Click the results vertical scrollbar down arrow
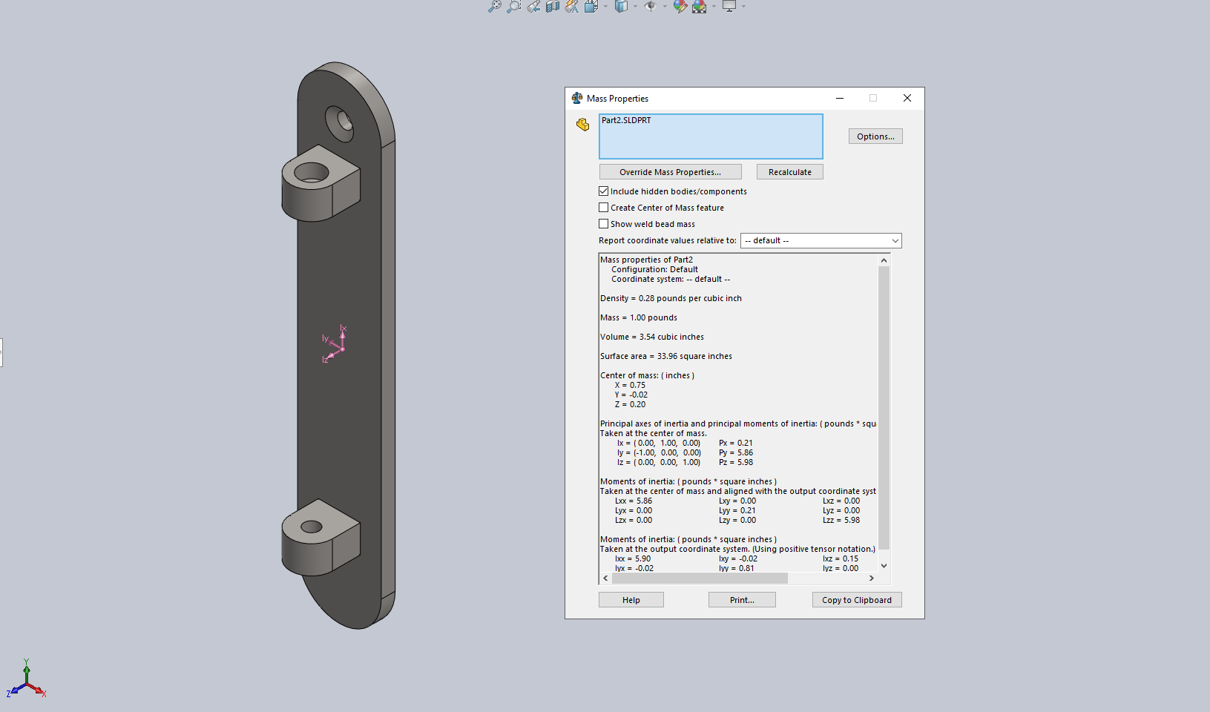 tap(884, 566)
